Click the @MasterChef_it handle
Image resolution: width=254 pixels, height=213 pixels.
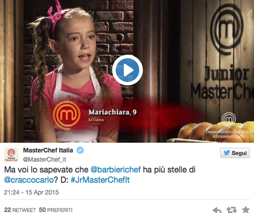tap(44, 160)
